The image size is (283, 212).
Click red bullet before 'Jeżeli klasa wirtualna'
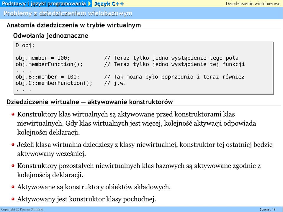point(13,144)
